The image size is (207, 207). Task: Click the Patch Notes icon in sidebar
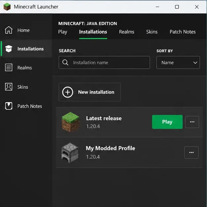(x=9, y=106)
